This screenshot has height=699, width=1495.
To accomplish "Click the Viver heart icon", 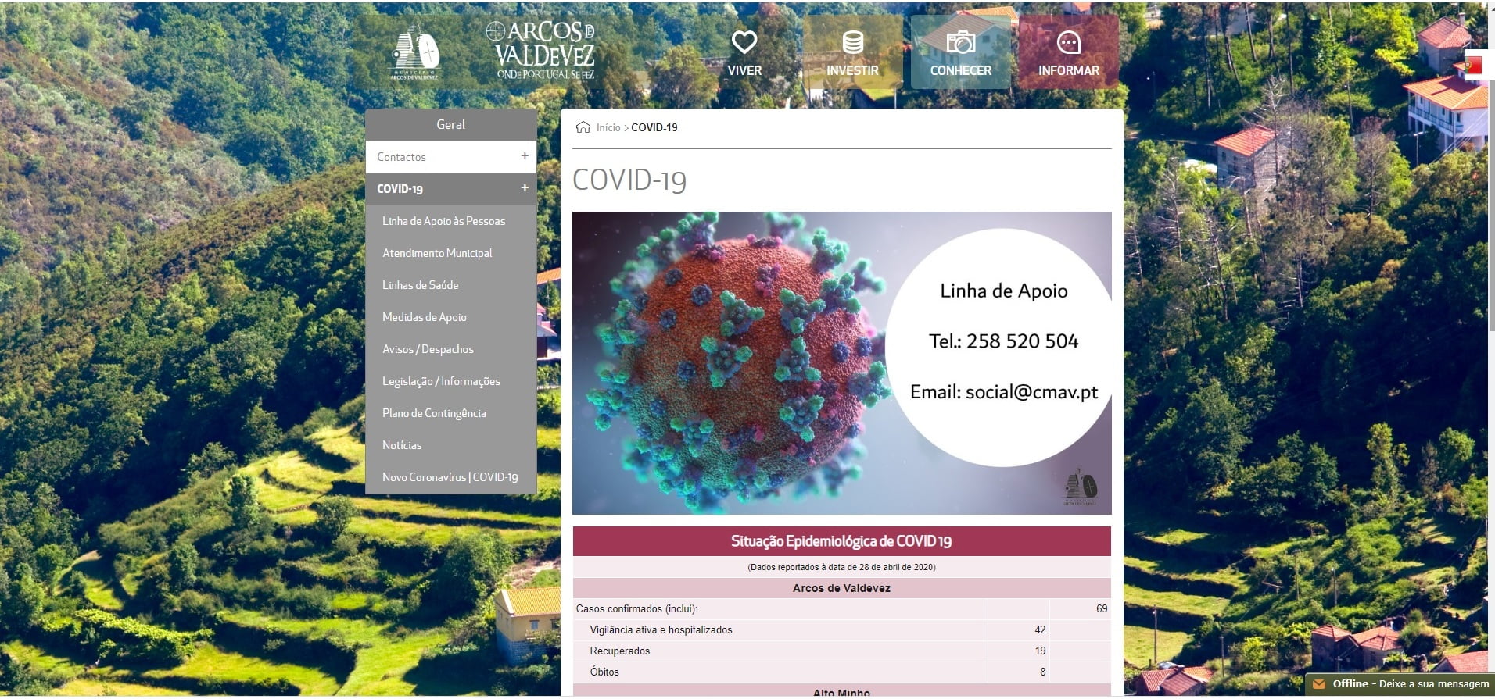I will tap(744, 42).
